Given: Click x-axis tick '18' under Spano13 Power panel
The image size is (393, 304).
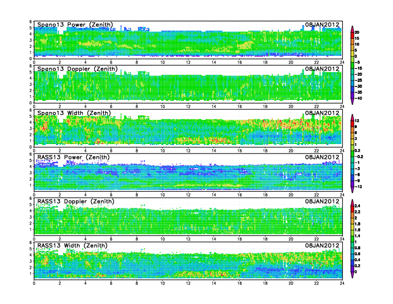Looking at the screenshot, I should coord(265,63).
